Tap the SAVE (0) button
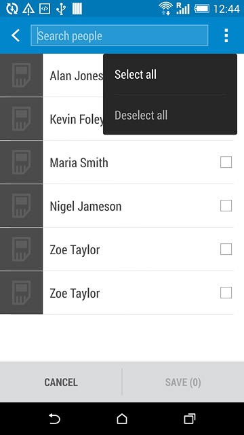 coord(183,382)
